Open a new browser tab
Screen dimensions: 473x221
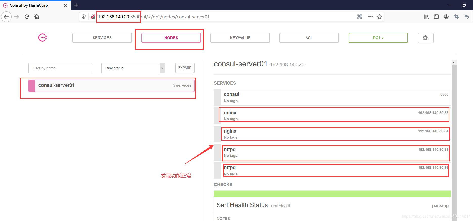click(x=76, y=5)
